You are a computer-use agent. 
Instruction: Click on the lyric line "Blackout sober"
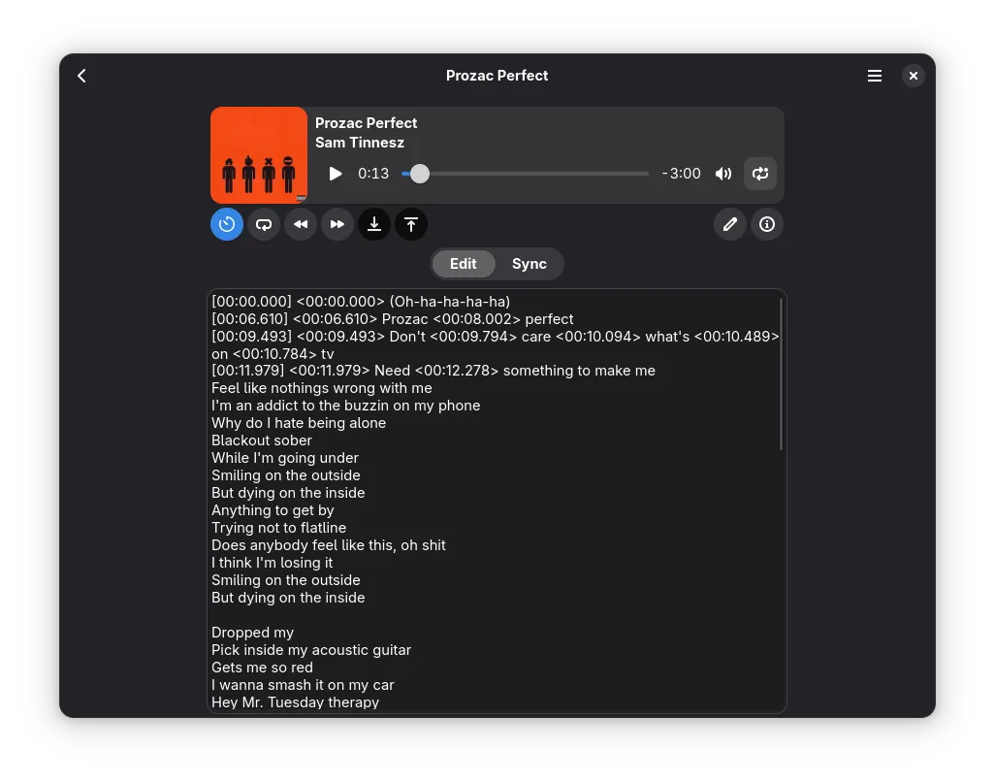(262, 440)
